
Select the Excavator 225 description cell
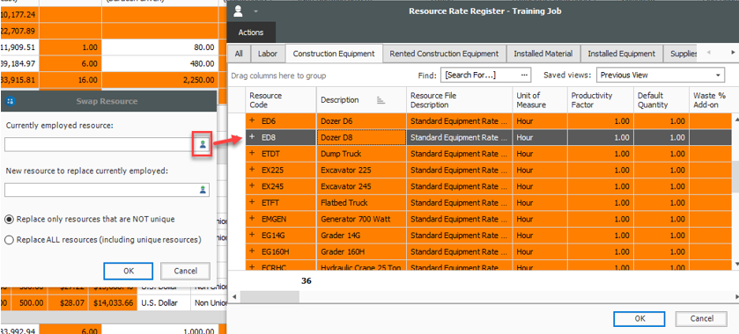tap(361, 170)
